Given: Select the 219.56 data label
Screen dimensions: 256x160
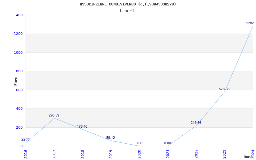Looking at the screenshot, I should click(196, 123).
